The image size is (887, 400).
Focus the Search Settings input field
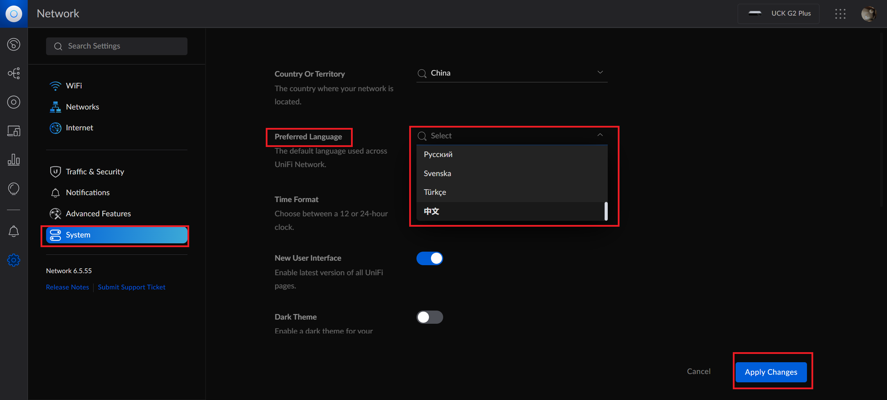tap(117, 46)
